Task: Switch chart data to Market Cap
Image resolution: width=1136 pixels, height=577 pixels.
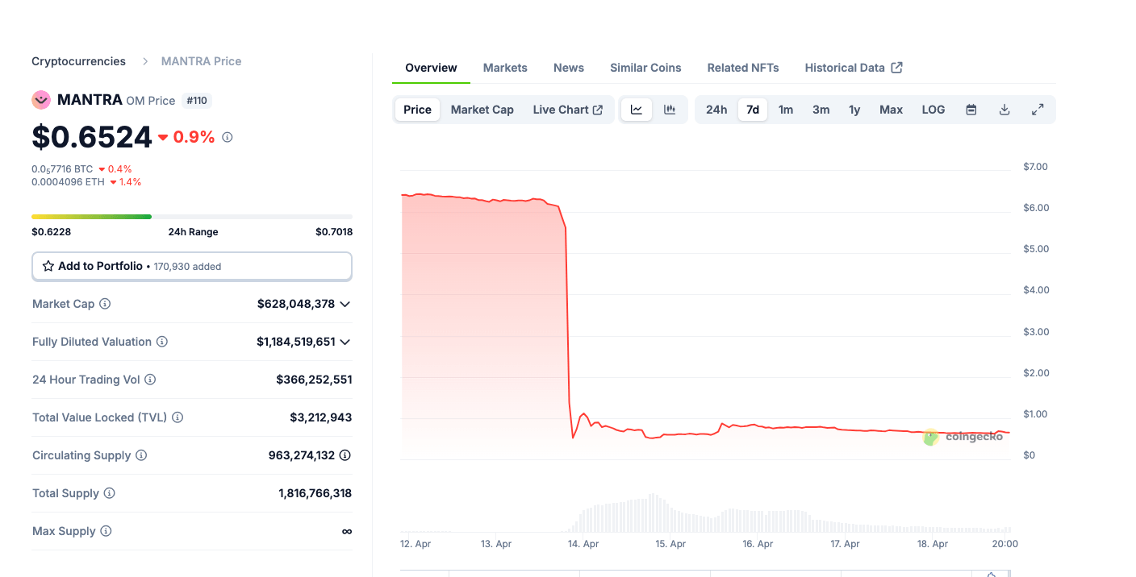Action: (482, 109)
